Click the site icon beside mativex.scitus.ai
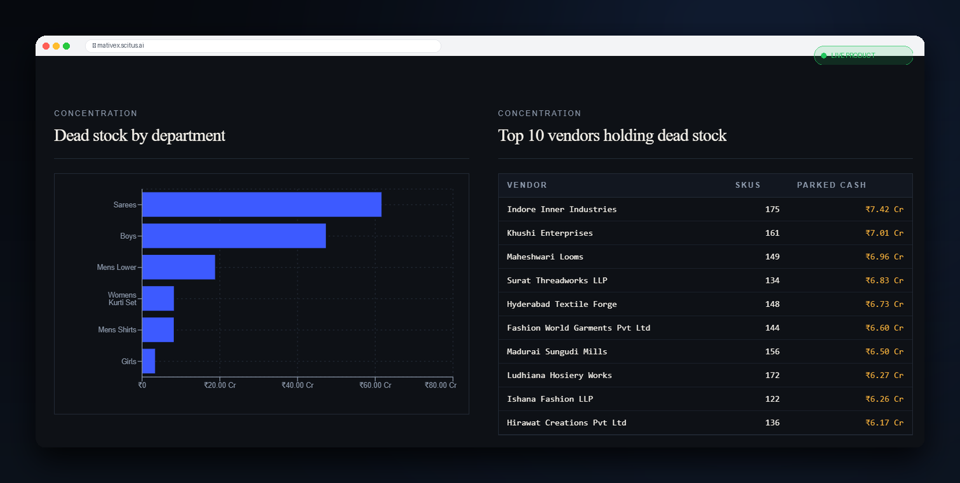 94,46
